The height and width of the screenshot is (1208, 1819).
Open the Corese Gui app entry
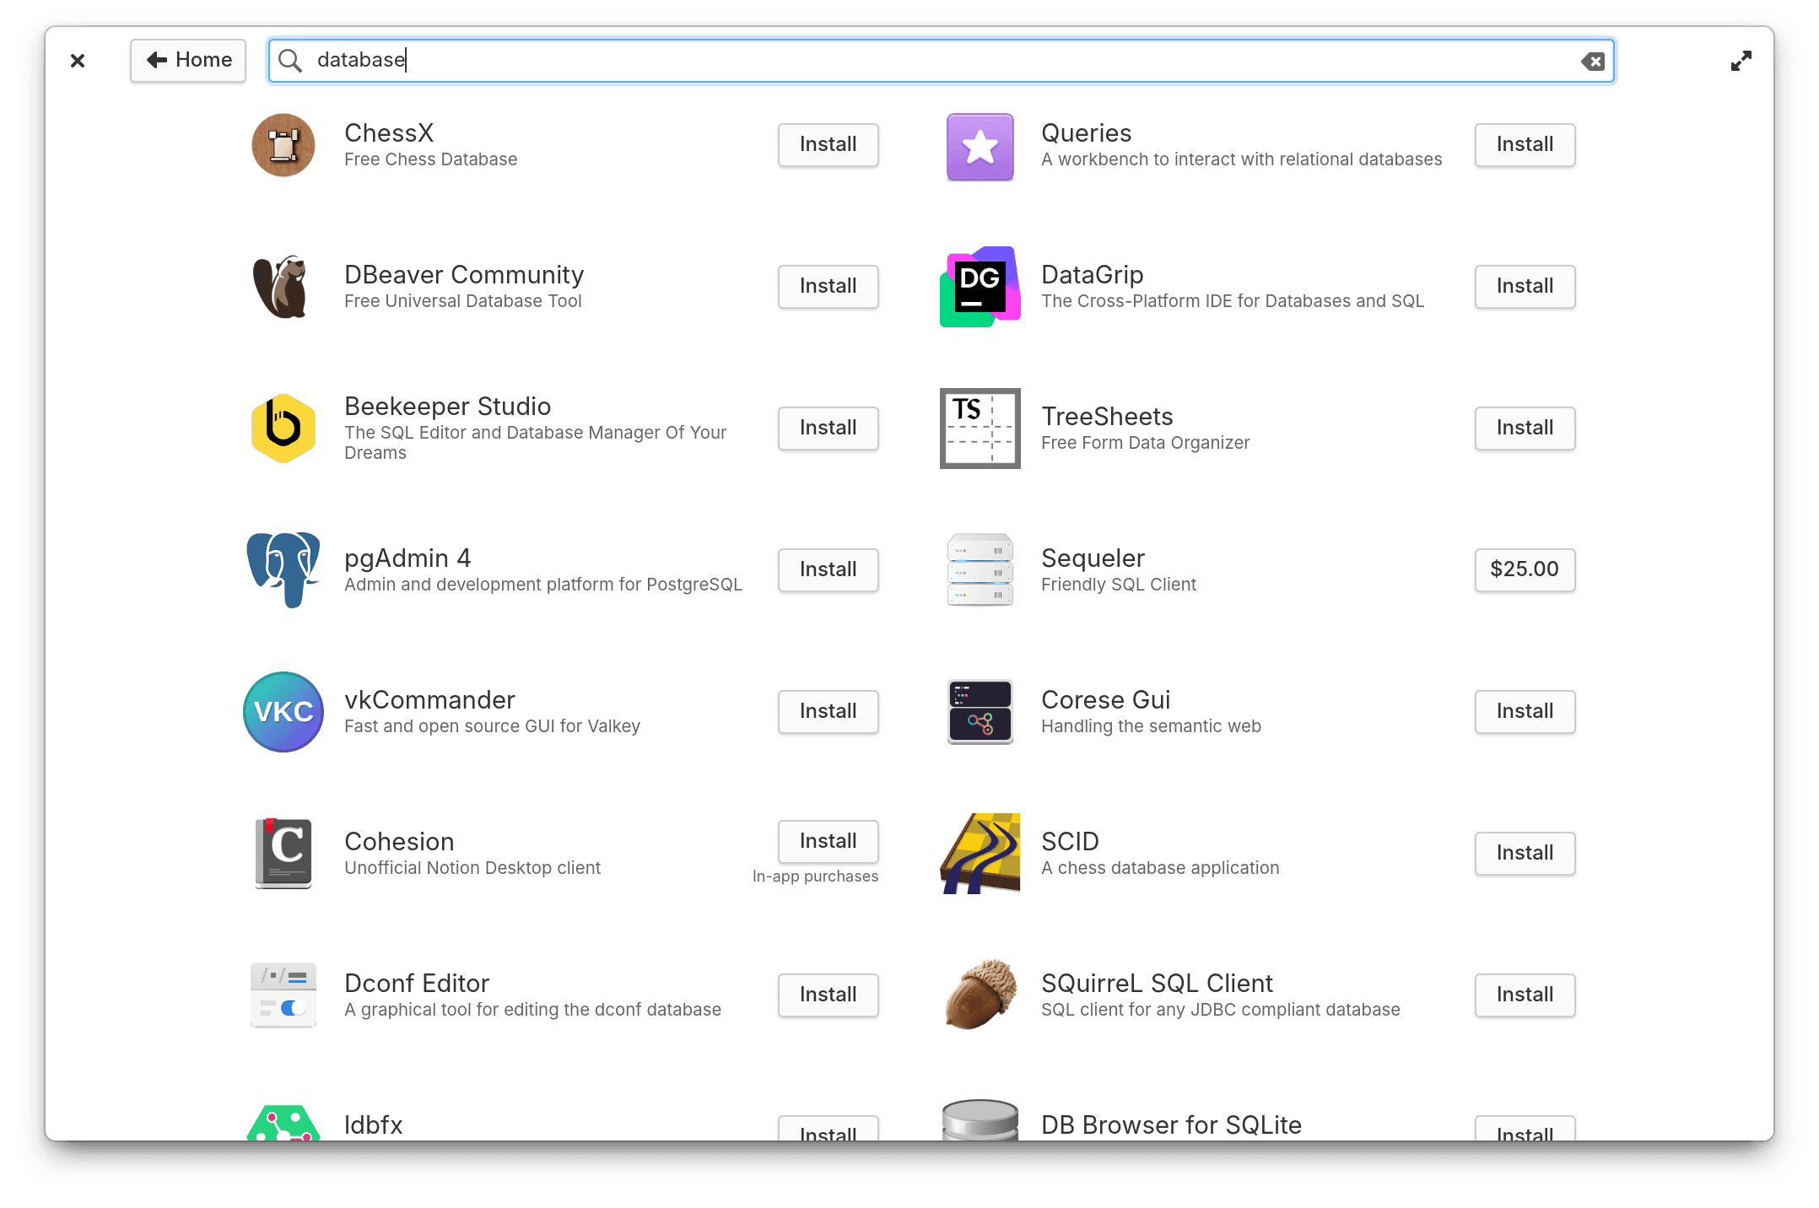(x=1106, y=699)
